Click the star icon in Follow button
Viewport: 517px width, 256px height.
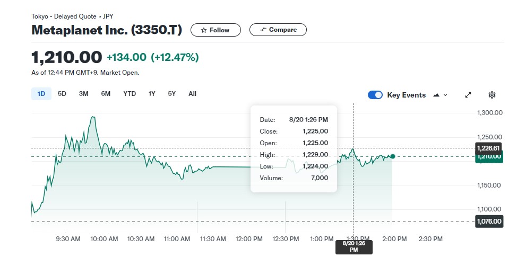[204, 30]
